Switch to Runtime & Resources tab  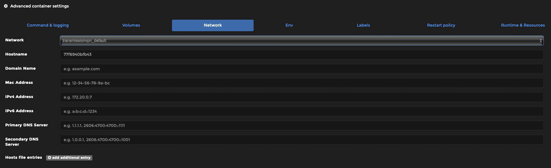pos(523,25)
